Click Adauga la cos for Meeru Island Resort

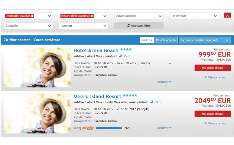[x=215, y=123]
